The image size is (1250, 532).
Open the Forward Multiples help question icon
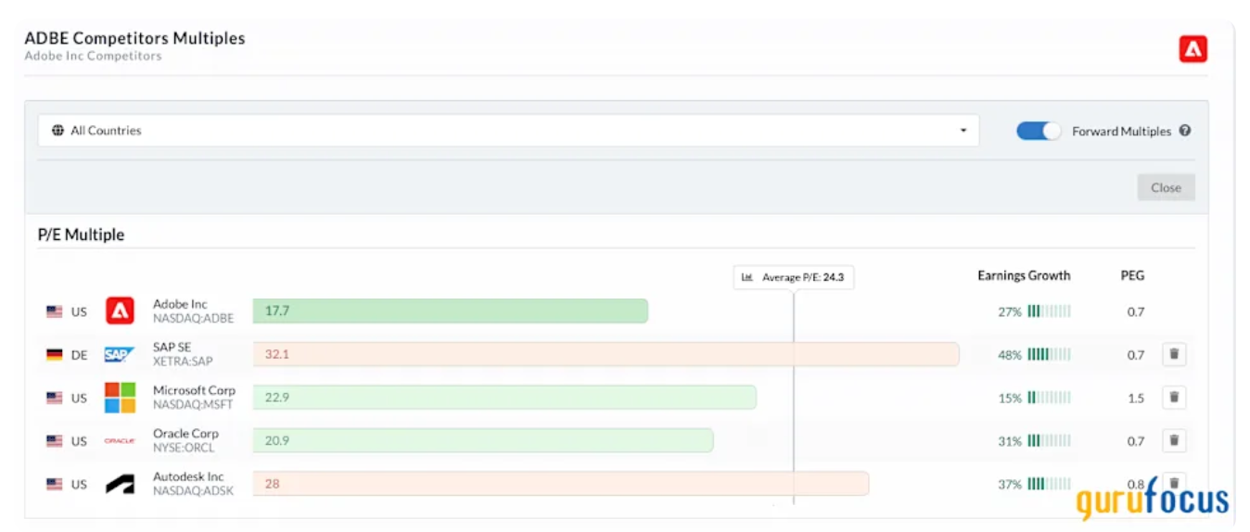[x=1184, y=131]
